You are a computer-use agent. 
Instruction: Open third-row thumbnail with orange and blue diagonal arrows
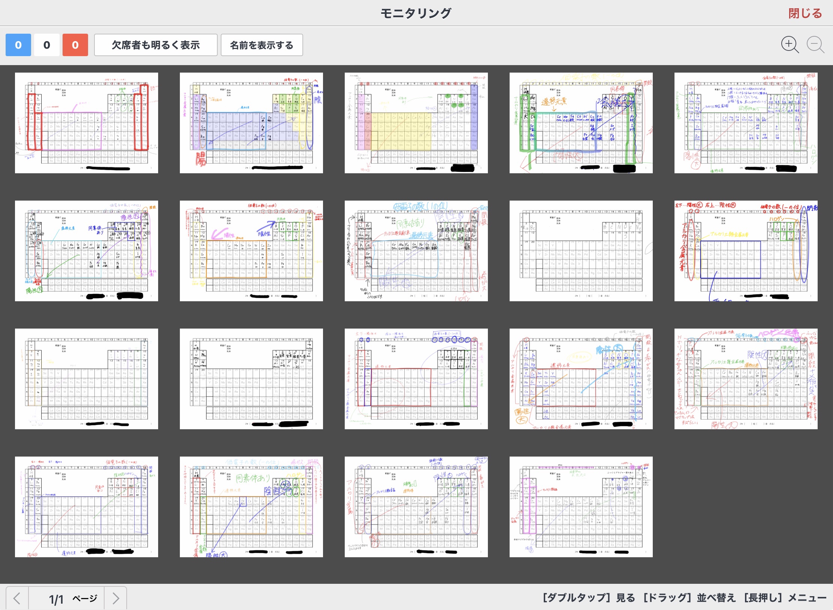[581, 379]
